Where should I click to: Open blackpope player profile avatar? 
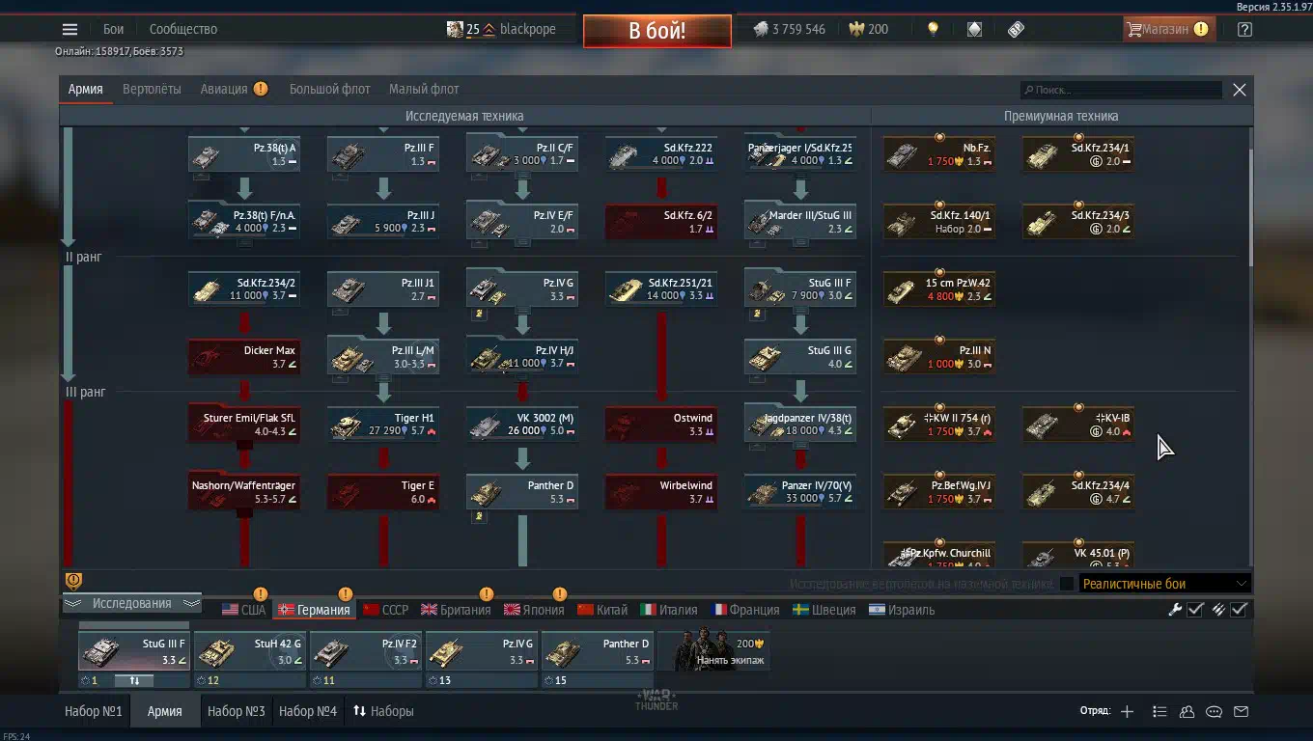click(x=455, y=29)
